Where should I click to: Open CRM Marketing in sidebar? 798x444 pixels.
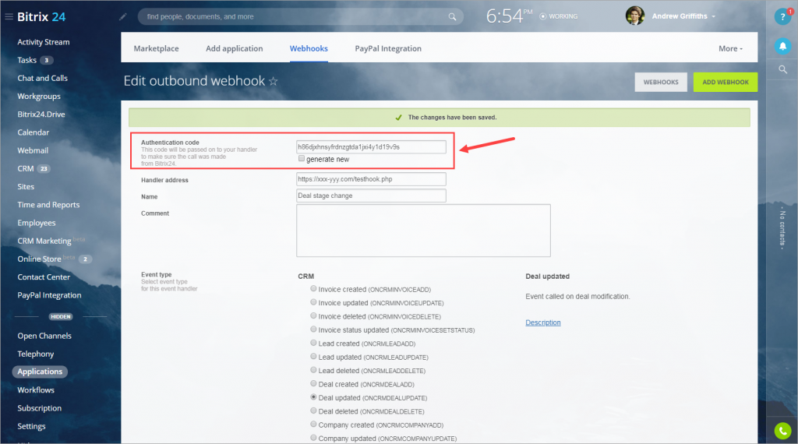(44, 241)
